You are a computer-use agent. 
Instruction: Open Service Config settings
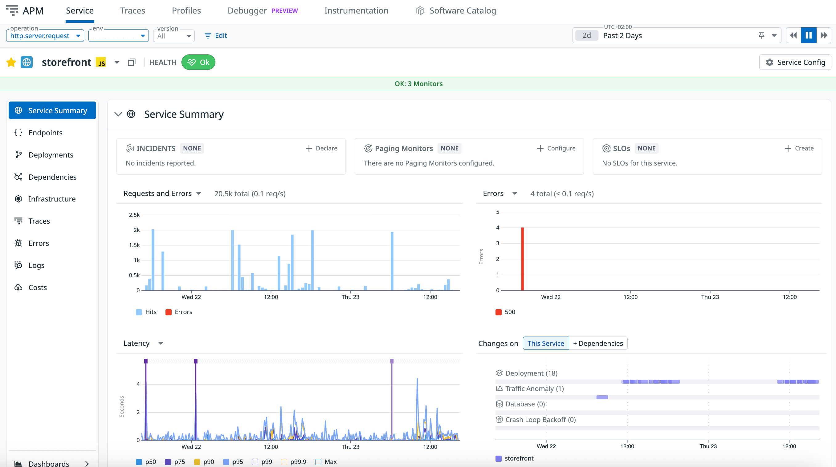795,62
